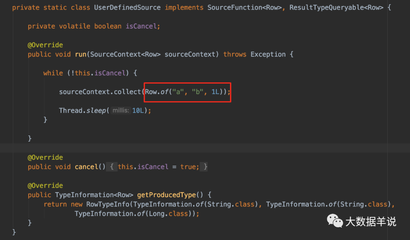Screen dimensions: 410x240
Task: Click the sleep method call
Action: [x=96, y=111]
